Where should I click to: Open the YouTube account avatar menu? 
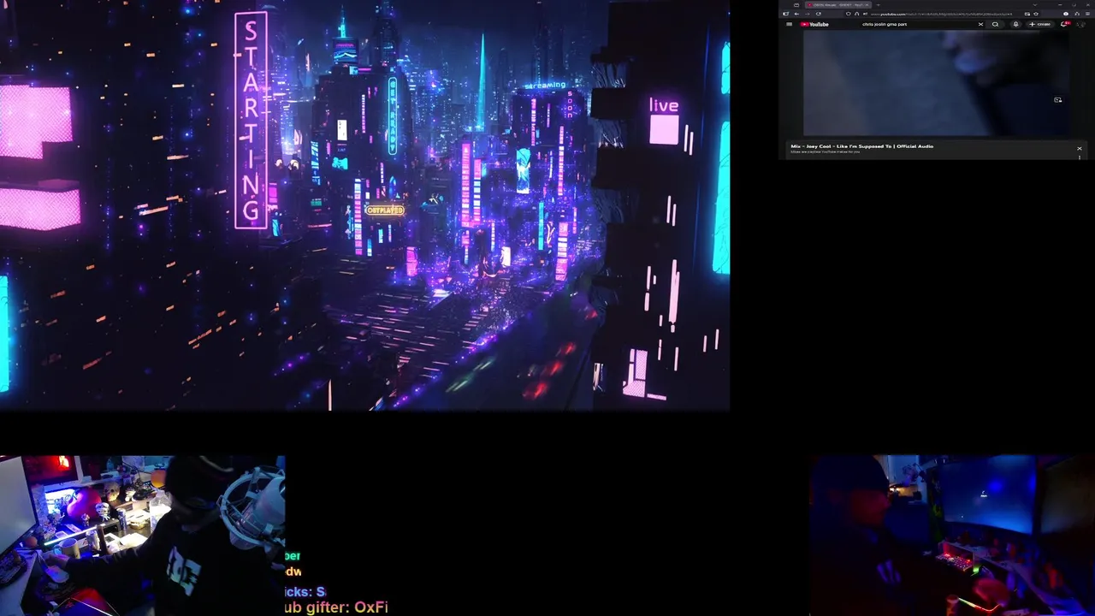[x=1080, y=24]
